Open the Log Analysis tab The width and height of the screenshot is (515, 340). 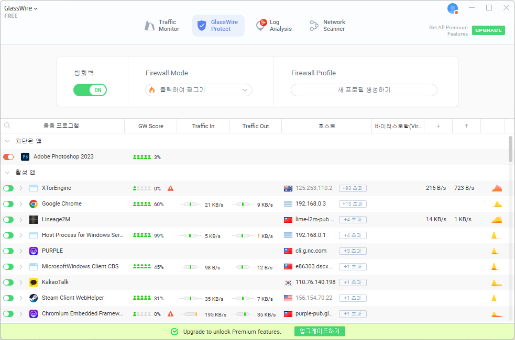(x=274, y=25)
